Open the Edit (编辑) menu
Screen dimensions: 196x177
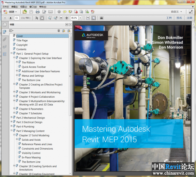tap(15, 7)
